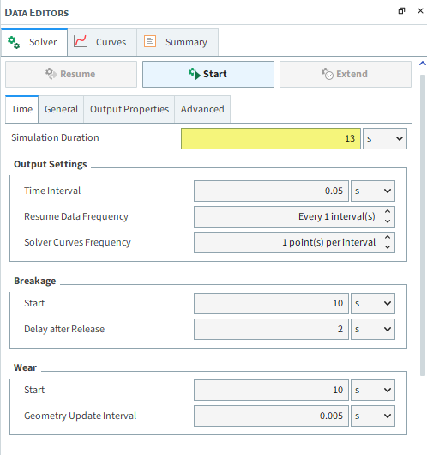
Task: Click the Delay after Release value field
Action: pos(271,329)
